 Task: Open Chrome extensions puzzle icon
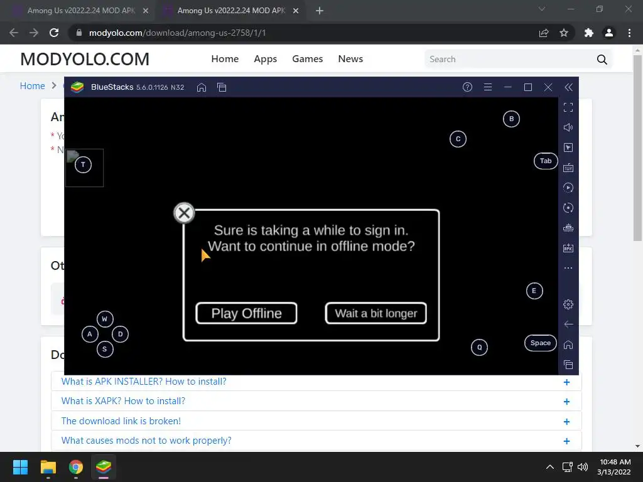[x=589, y=33]
